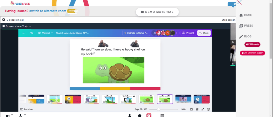Screen dimensions: 273x117
Task: Open BLOG in side menu
Action: tap(245, 36)
